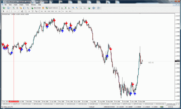Open the Help menu
The image size is (181, 109).
click(39, 5)
